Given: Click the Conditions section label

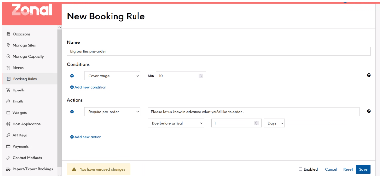Looking at the screenshot, I should coord(78,64).
